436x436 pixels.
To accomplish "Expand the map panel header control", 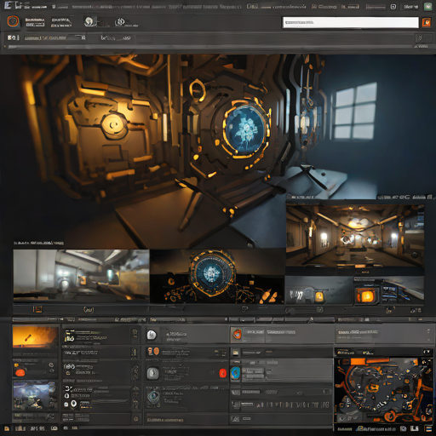I will pyautogui.click(x=427, y=352).
